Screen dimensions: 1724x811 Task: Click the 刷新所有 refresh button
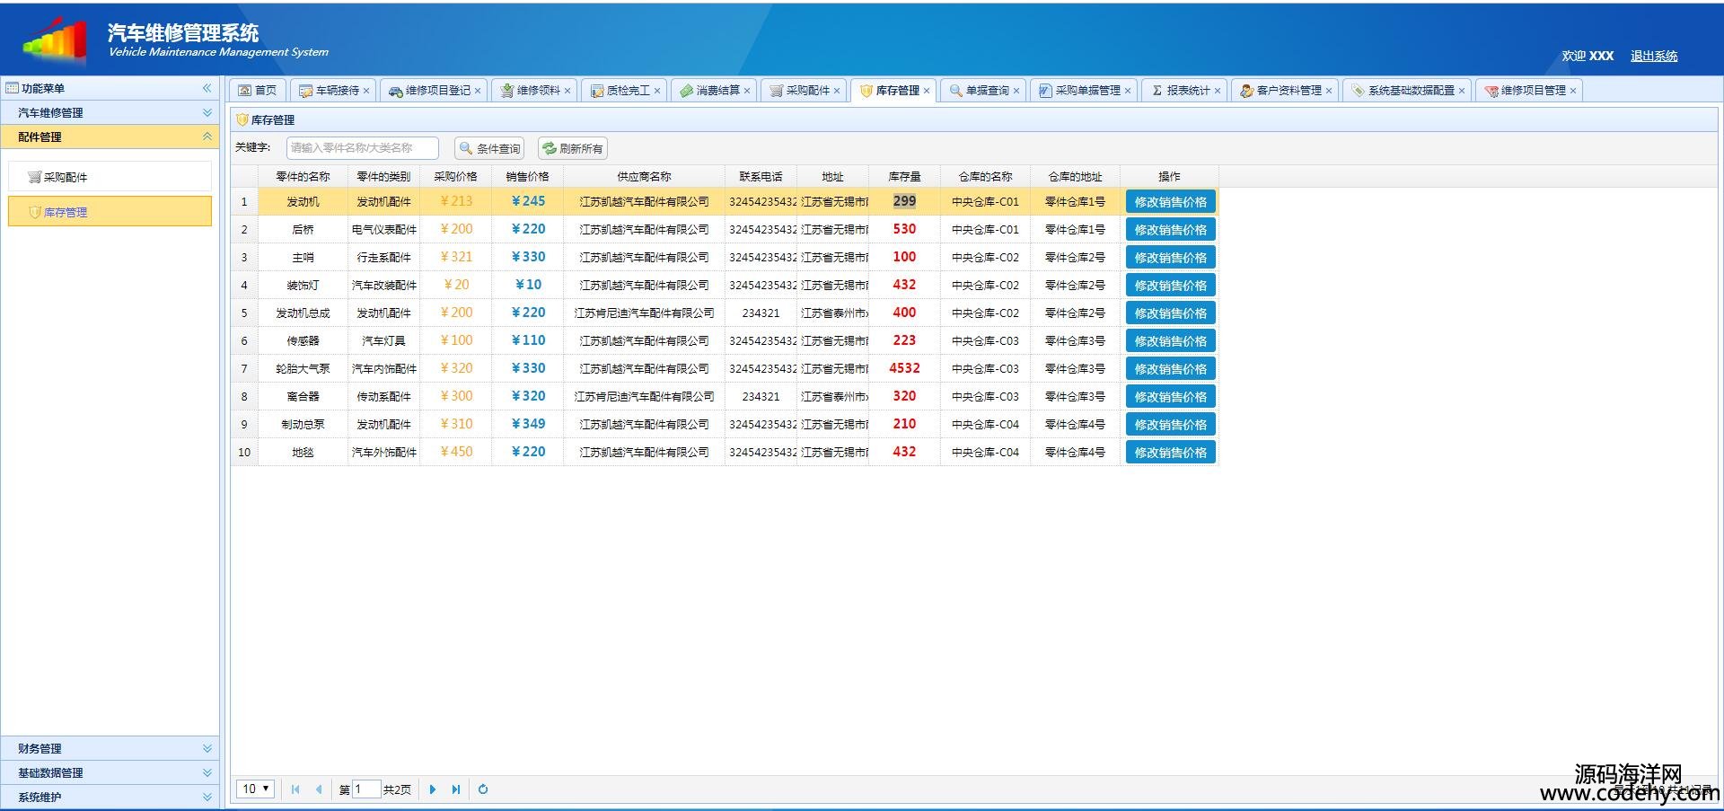pos(572,148)
